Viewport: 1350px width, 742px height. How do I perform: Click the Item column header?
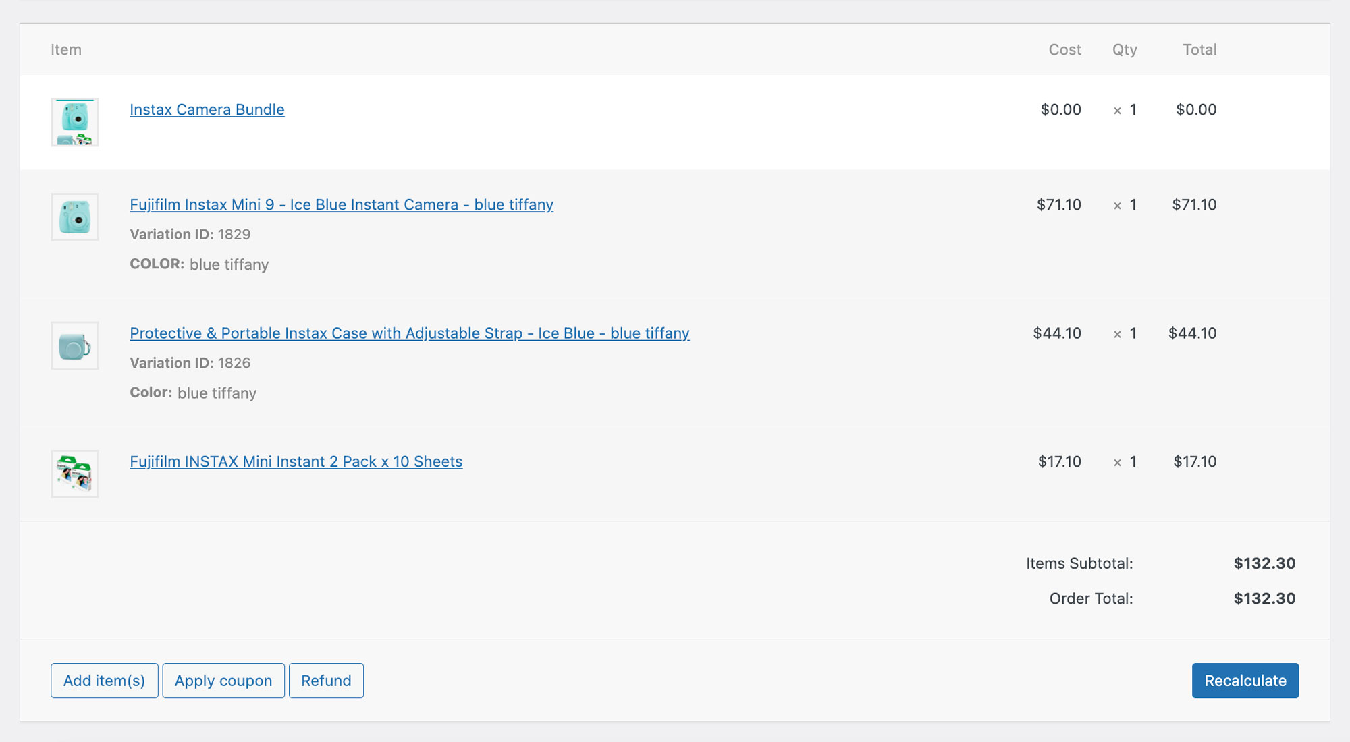click(x=66, y=49)
